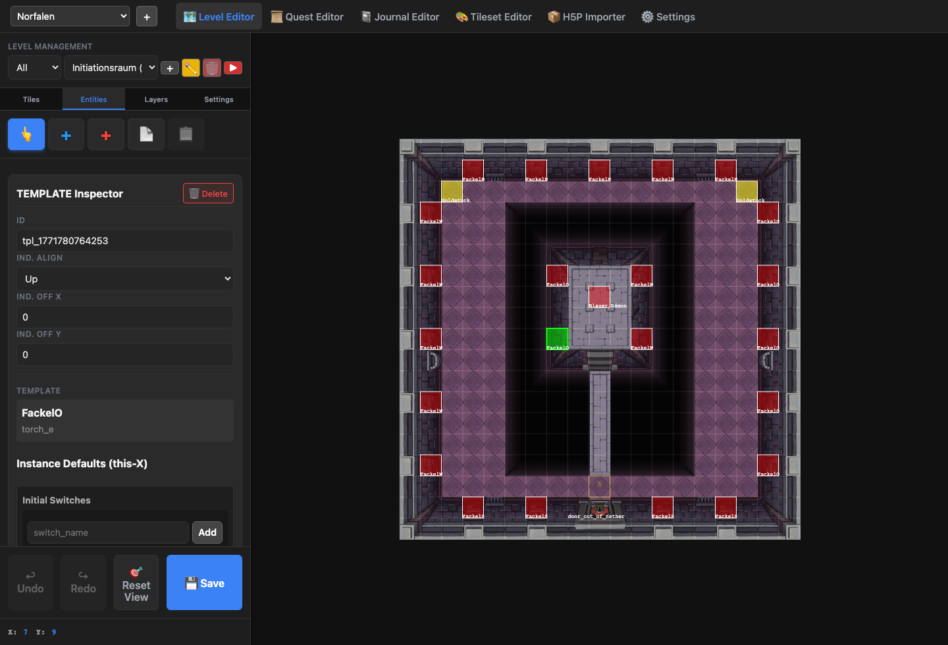Delete the level using the trash icon
948x645 pixels.
coord(212,67)
